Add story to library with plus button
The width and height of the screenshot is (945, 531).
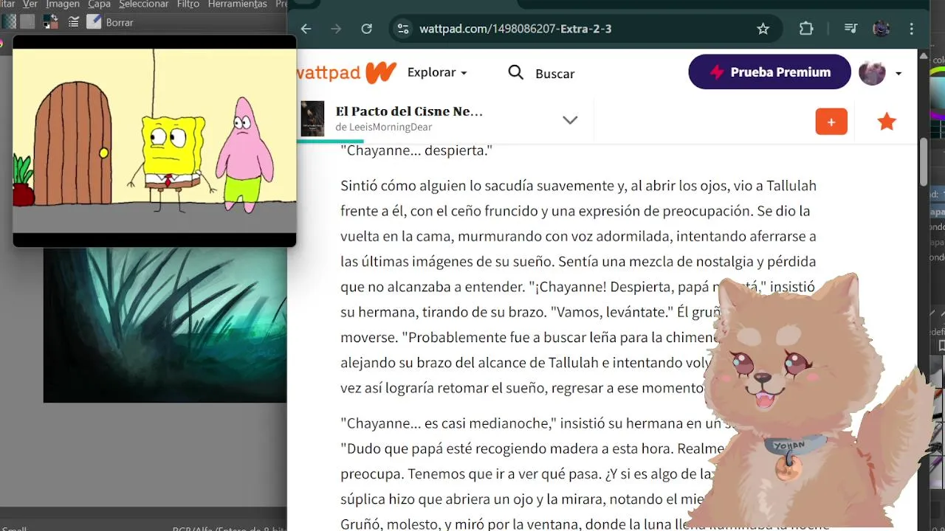point(831,122)
